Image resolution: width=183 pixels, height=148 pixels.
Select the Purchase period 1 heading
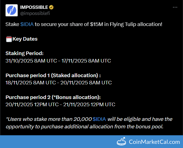click(x=53, y=75)
